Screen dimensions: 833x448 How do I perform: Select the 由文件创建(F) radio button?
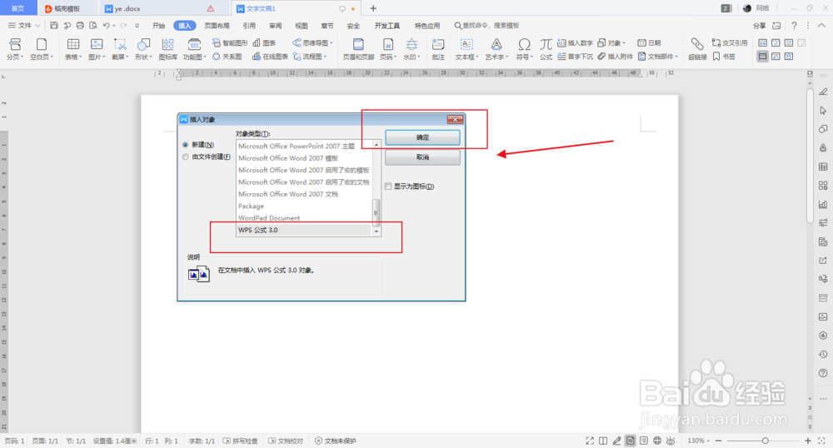(x=186, y=157)
